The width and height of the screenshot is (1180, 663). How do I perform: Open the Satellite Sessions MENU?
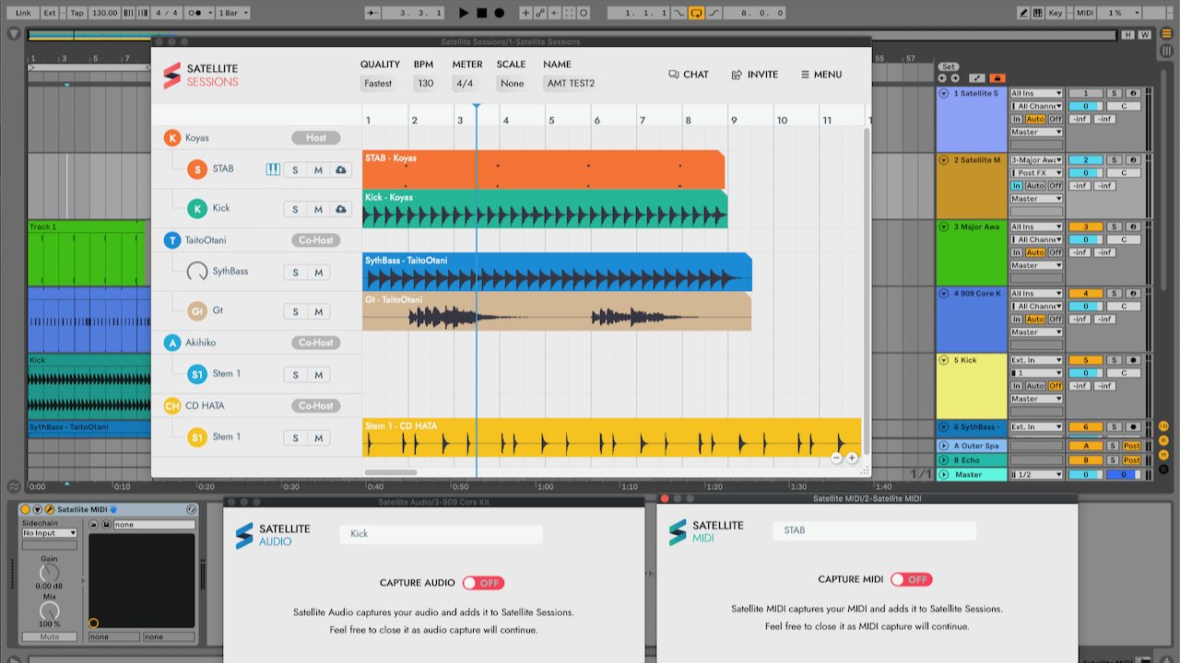[820, 75]
